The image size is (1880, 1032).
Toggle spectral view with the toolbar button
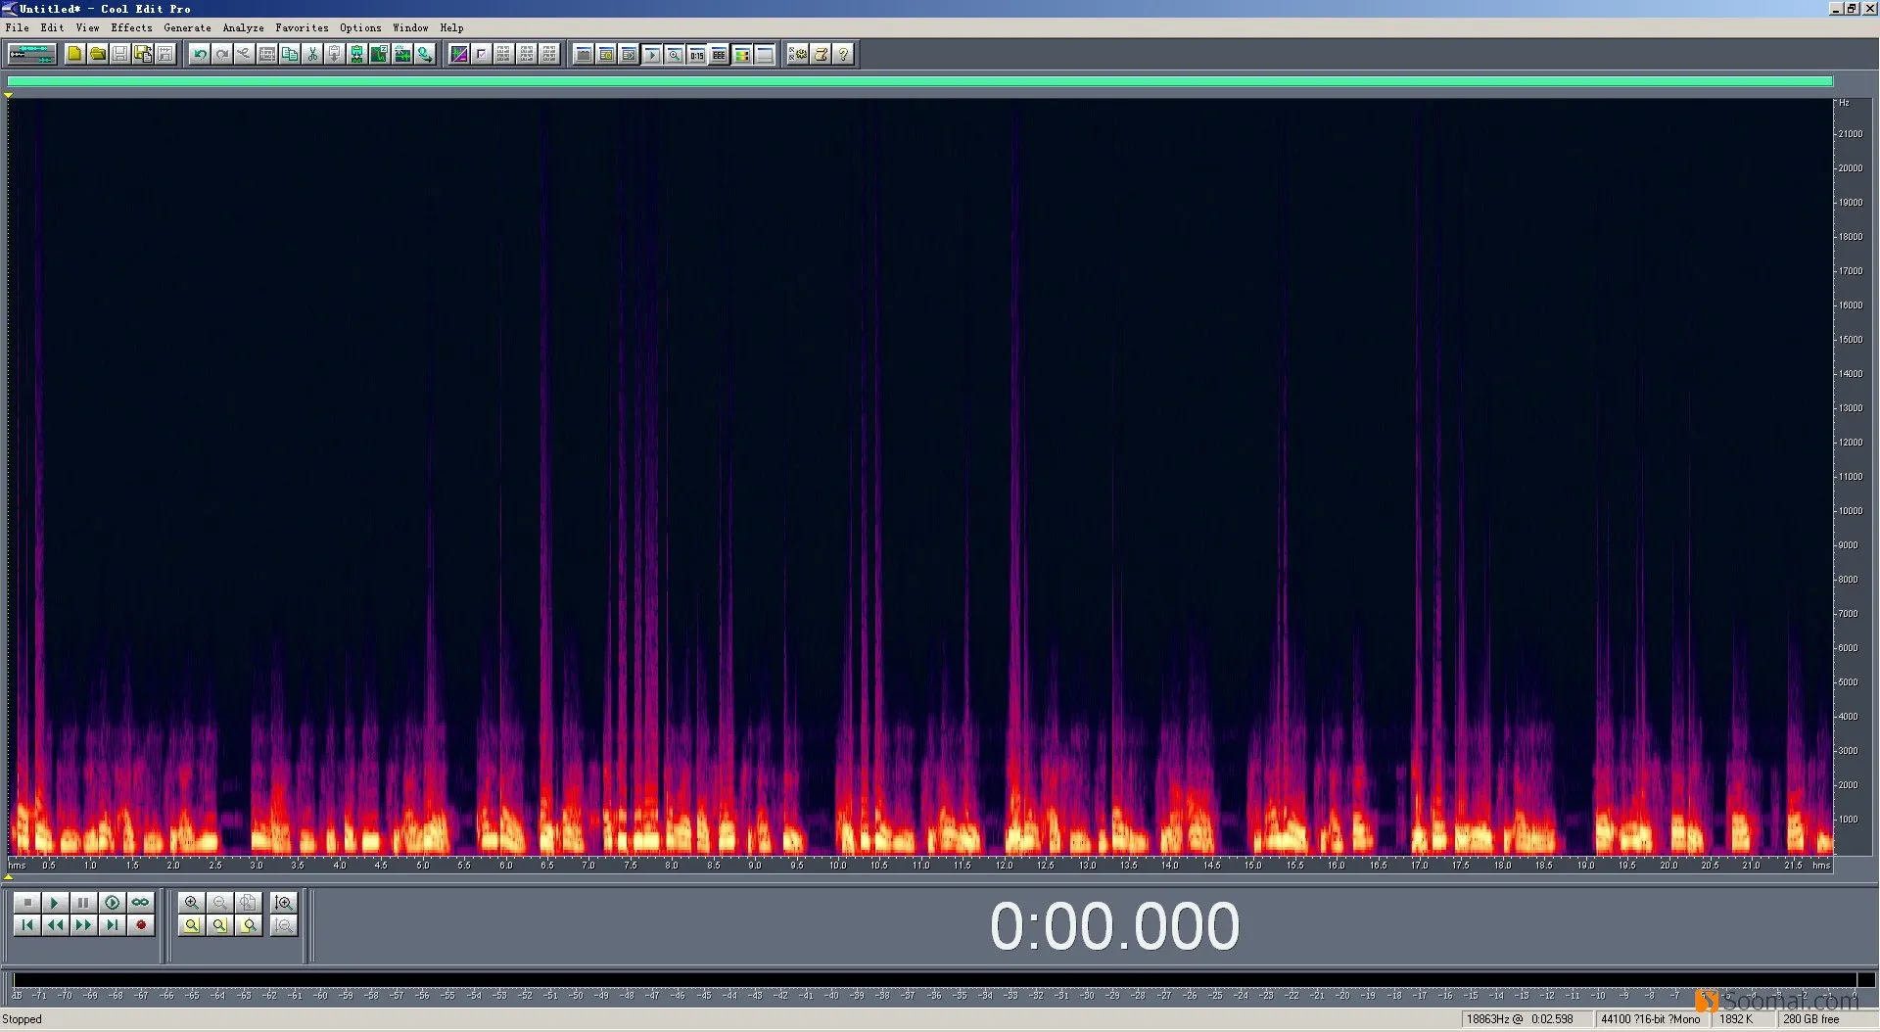[x=458, y=54]
